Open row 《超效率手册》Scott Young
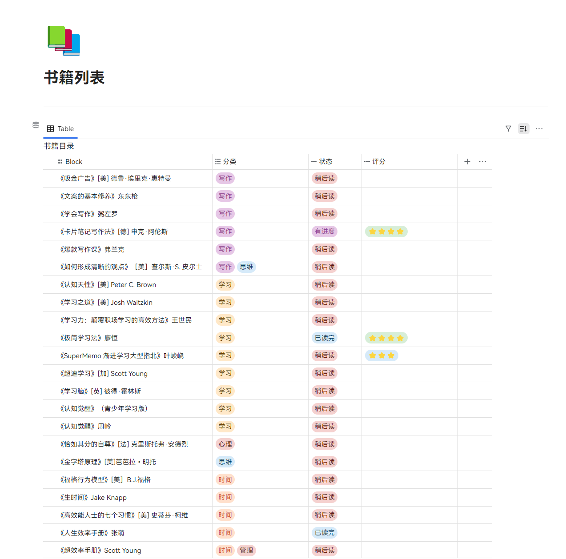Image resolution: width=566 pixels, height=559 pixels. [100, 551]
